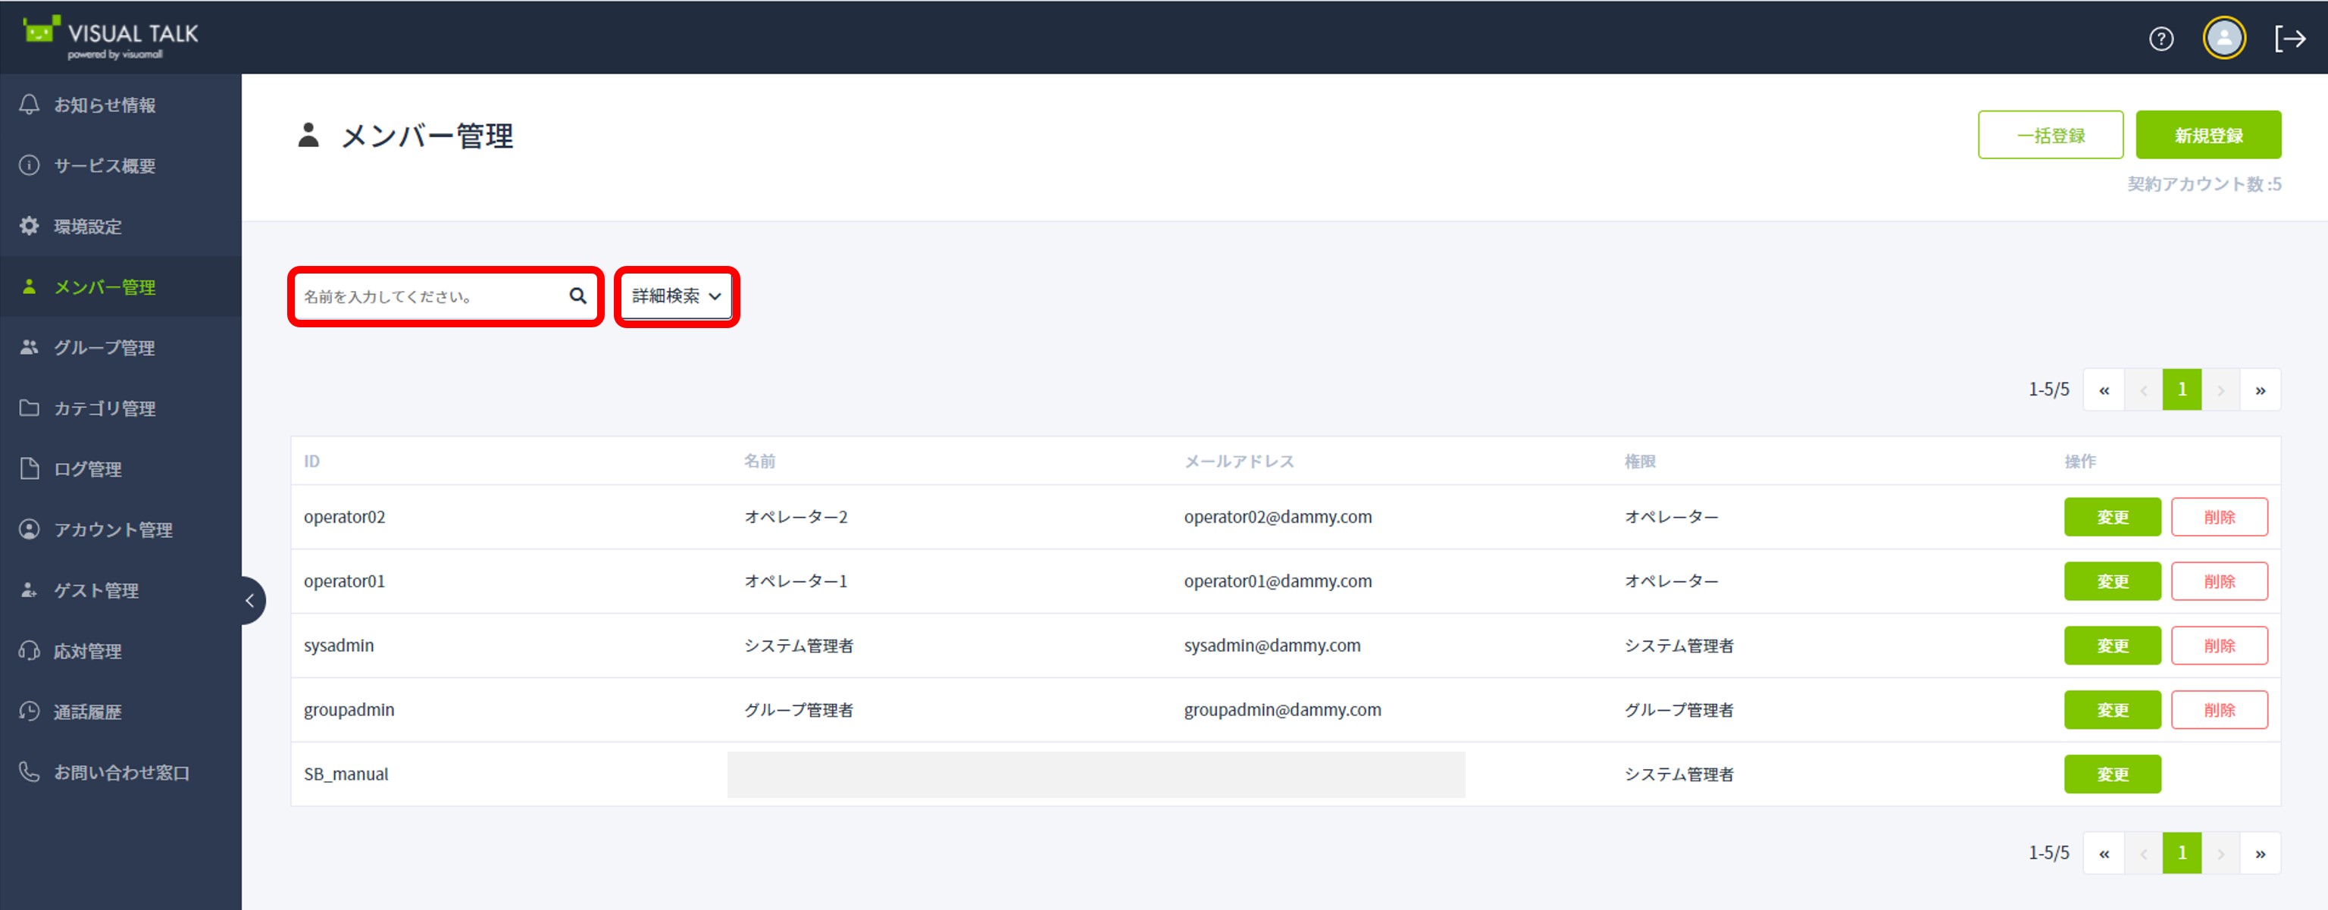This screenshot has height=910, width=2328.
Task: Click the オペレーター2 name cell
Action: point(795,517)
